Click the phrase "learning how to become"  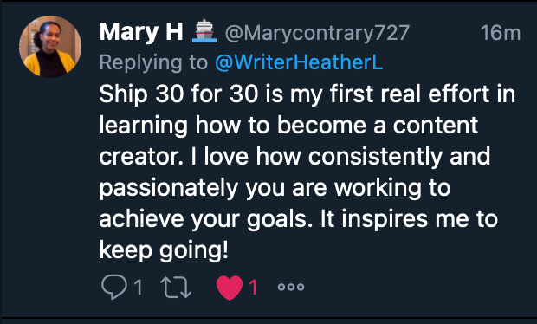(232, 126)
